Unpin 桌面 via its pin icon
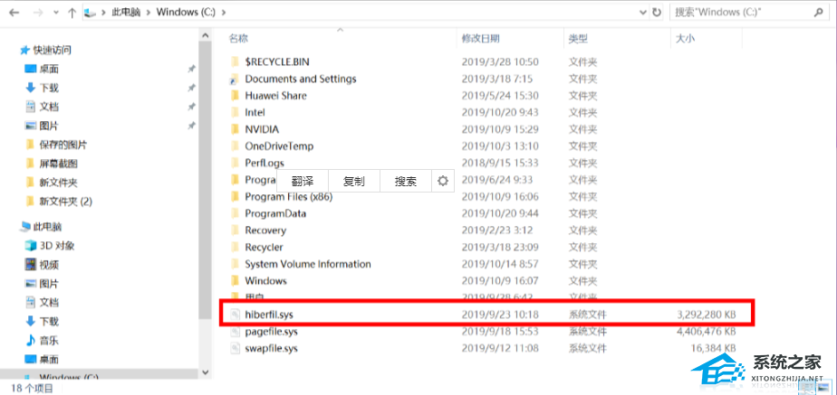The width and height of the screenshot is (837, 395). click(x=192, y=70)
